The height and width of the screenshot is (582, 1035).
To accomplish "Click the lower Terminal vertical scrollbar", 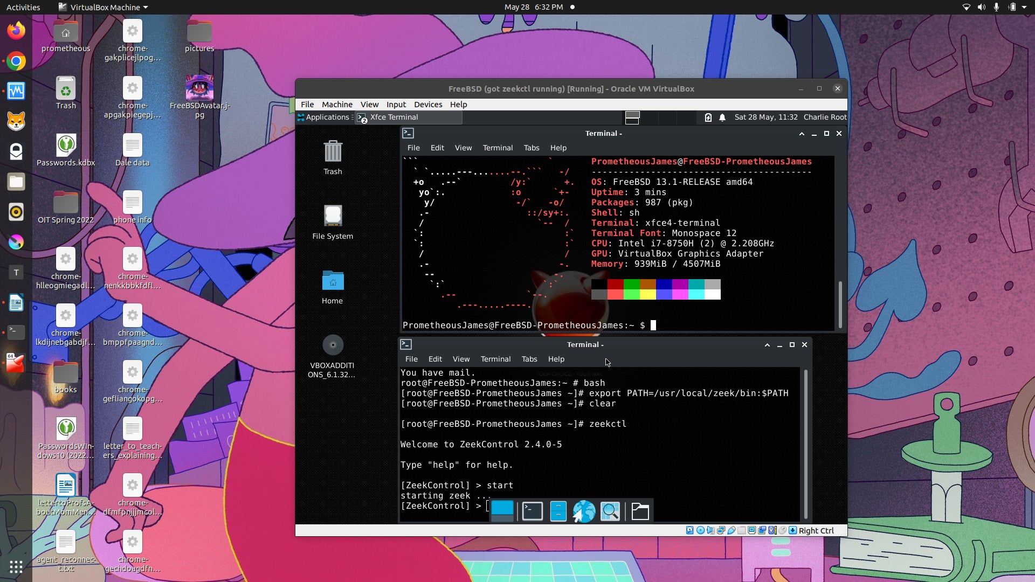I will (x=805, y=444).
